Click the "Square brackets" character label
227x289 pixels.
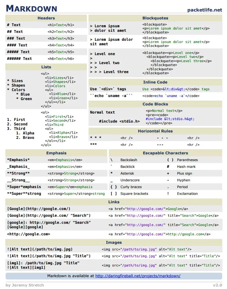coord(135,194)
